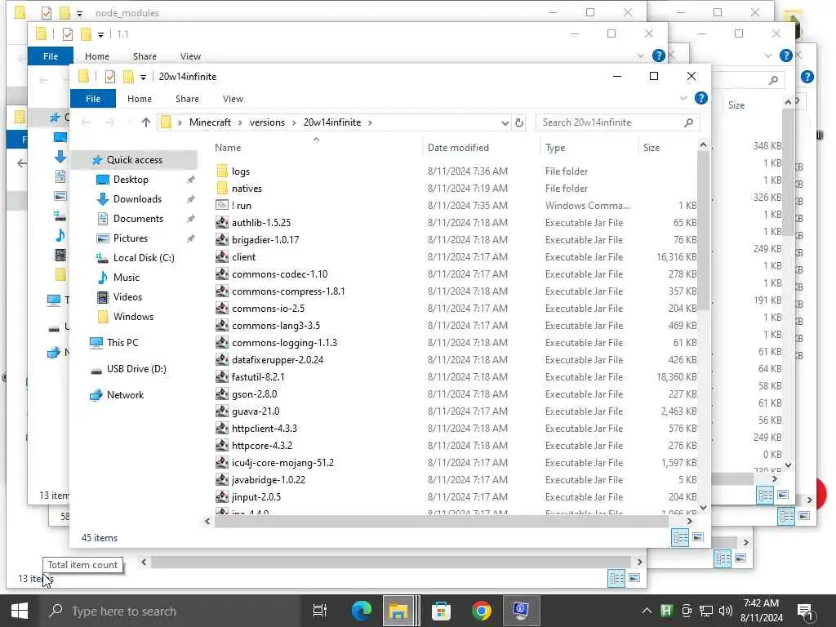
Task: Click the fastutil-8.2.1 jar icon
Action: point(222,376)
